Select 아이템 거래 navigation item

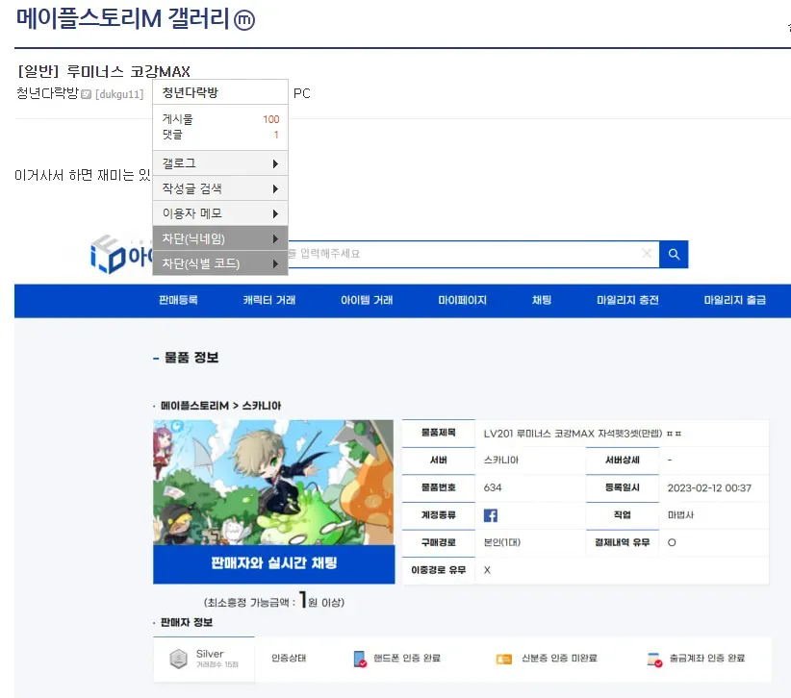click(x=367, y=300)
